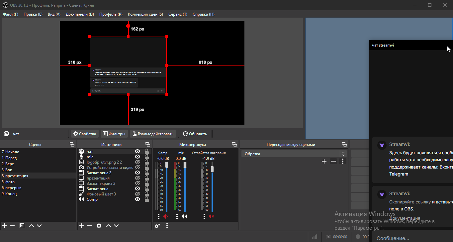Screen dimensions: 453x242
Task: Click globe browser icon beside чат in preview toolbar
Action: point(6,134)
